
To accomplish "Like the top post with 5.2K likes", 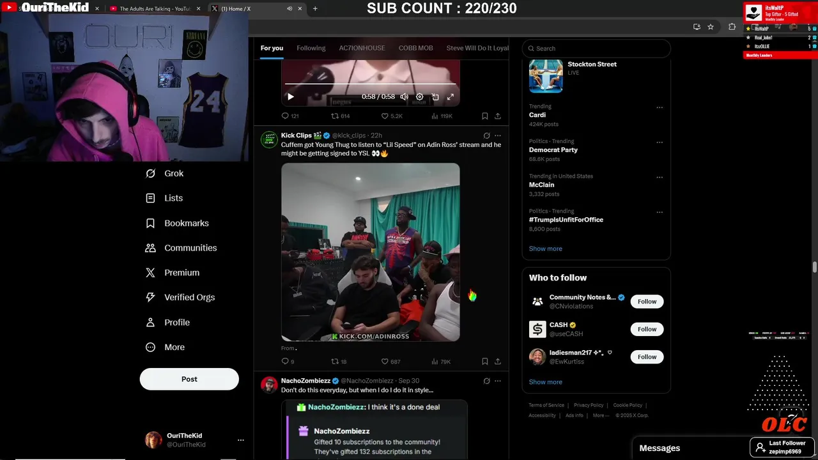I will click(392, 116).
